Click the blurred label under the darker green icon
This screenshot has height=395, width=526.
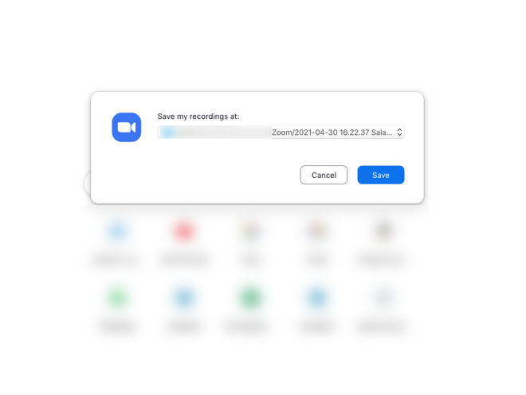[249, 326]
